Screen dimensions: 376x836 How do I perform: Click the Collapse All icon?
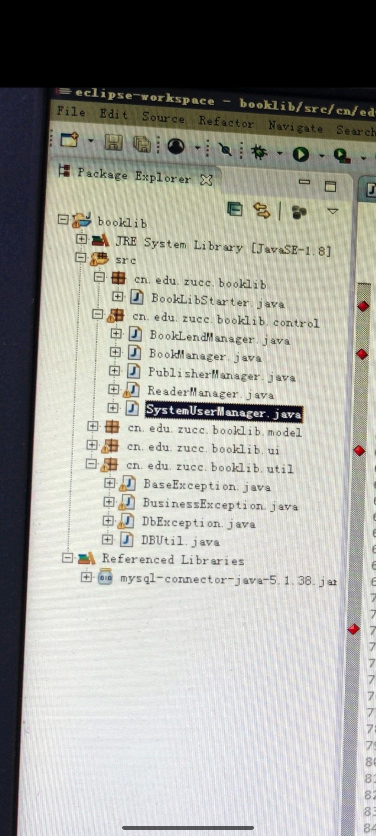tap(235, 209)
